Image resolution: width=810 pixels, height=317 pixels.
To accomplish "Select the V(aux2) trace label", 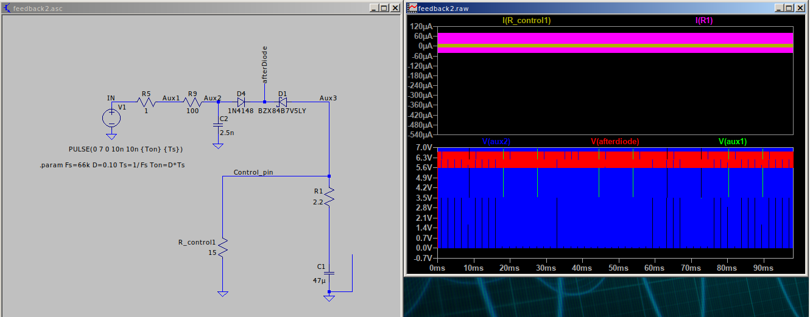I will [x=496, y=141].
